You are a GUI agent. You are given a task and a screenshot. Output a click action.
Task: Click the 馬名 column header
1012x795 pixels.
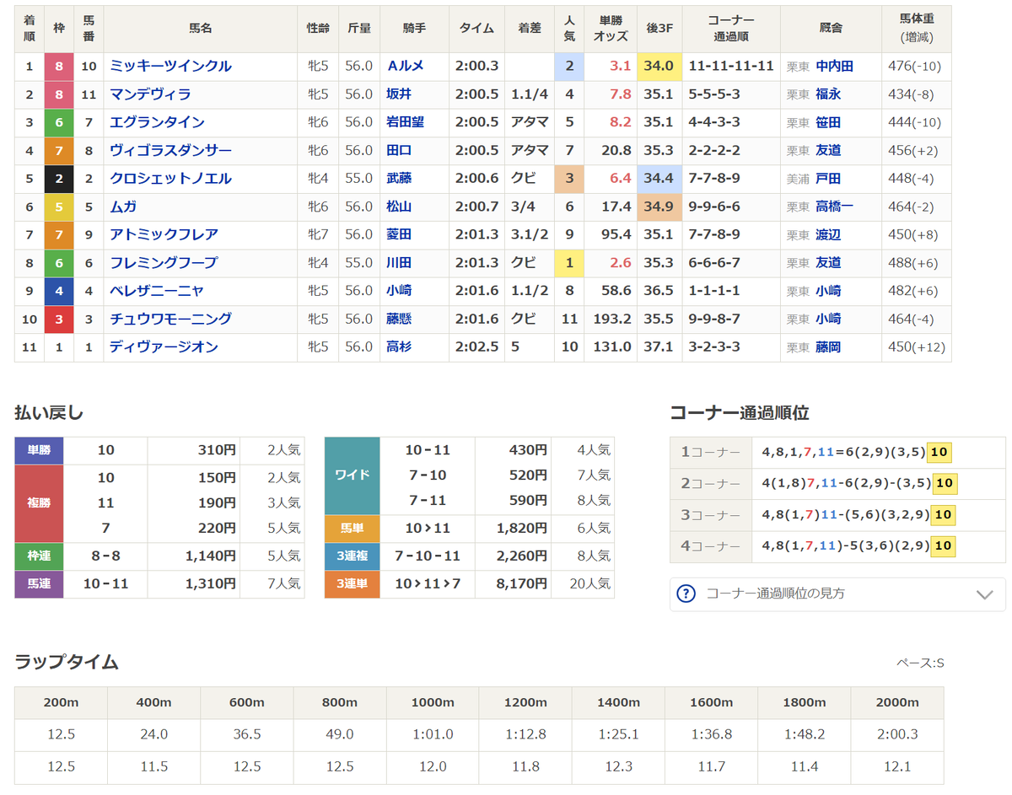200,29
